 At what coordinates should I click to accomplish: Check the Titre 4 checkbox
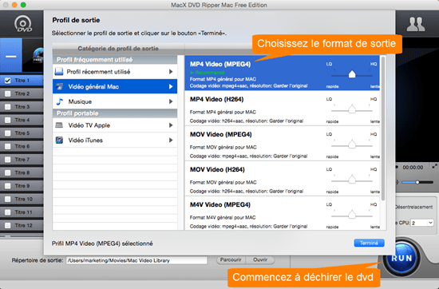(7, 120)
